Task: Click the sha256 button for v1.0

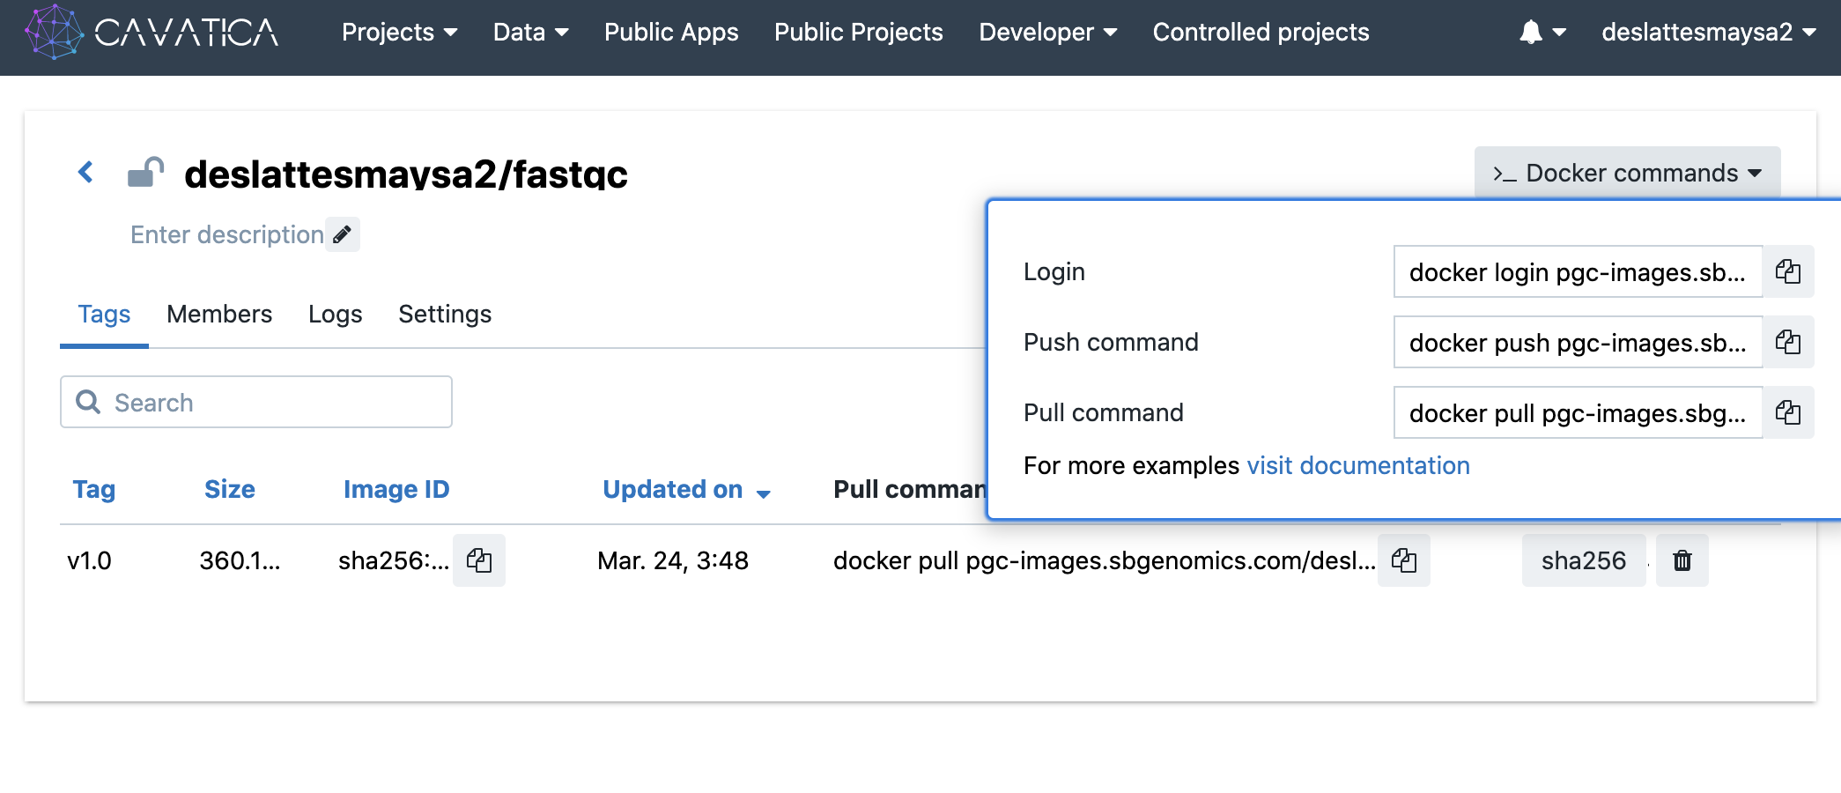Action: click(x=1583, y=560)
